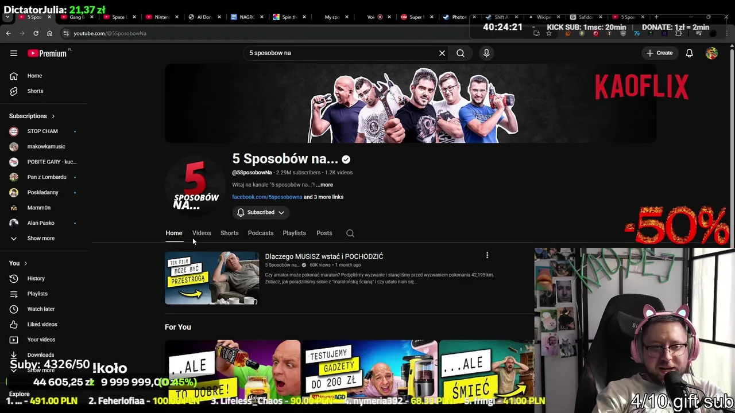This screenshot has height=413, width=735.
Task: Reload the page with refresh icon
Action: click(36, 33)
